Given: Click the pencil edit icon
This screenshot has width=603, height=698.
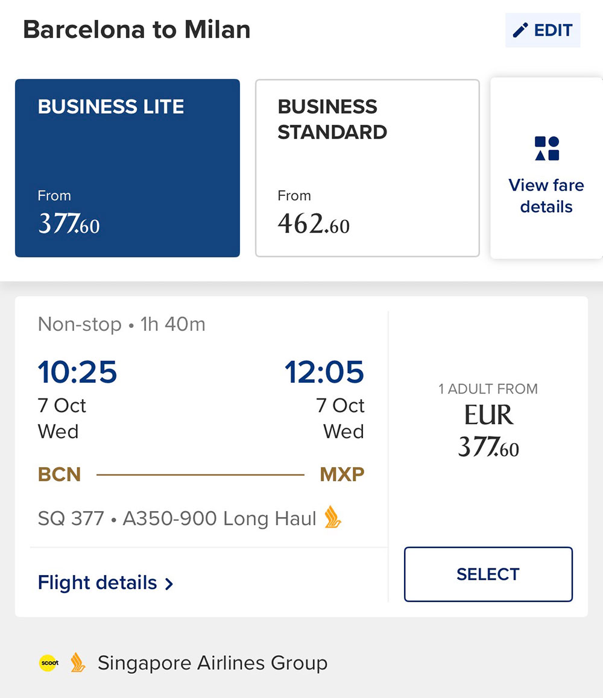Looking at the screenshot, I should click(x=520, y=30).
